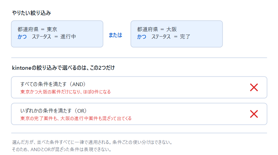Choose いずれかの条件を満たす（OR） option
This screenshot has height=155, width=278.
139,114
